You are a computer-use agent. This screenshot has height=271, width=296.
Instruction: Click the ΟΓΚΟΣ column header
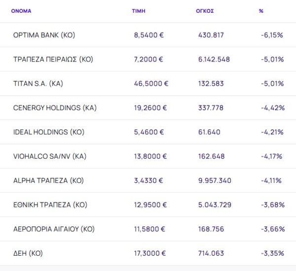coord(205,11)
